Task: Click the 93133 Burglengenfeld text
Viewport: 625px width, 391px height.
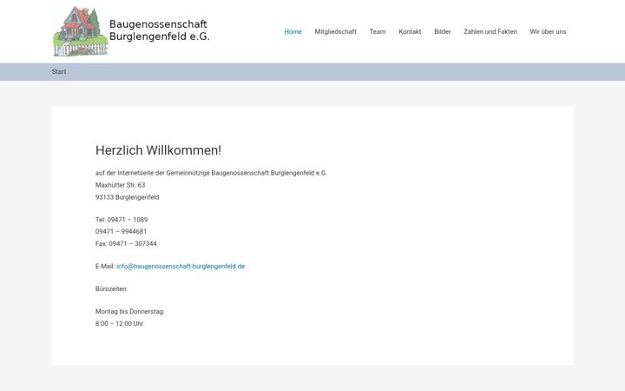Action: coord(127,197)
